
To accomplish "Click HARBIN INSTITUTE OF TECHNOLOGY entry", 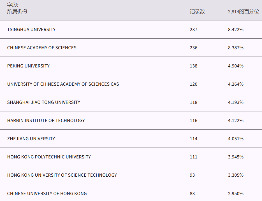I will pos(46,120).
